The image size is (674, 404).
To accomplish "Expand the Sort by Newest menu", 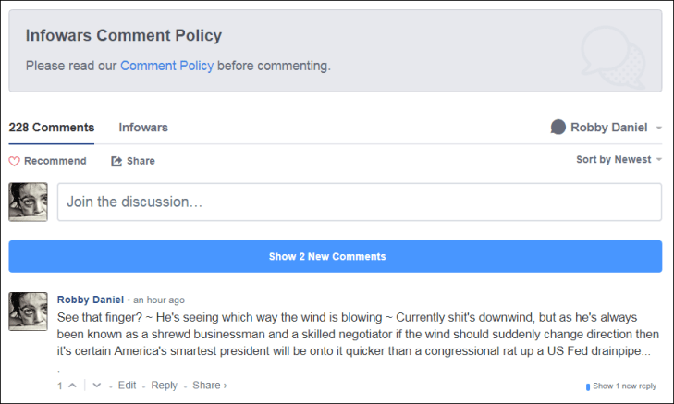I will tap(619, 160).
